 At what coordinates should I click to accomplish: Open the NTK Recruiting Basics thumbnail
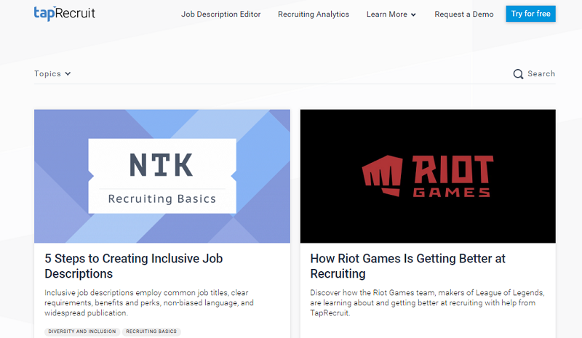click(x=162, y=176)
